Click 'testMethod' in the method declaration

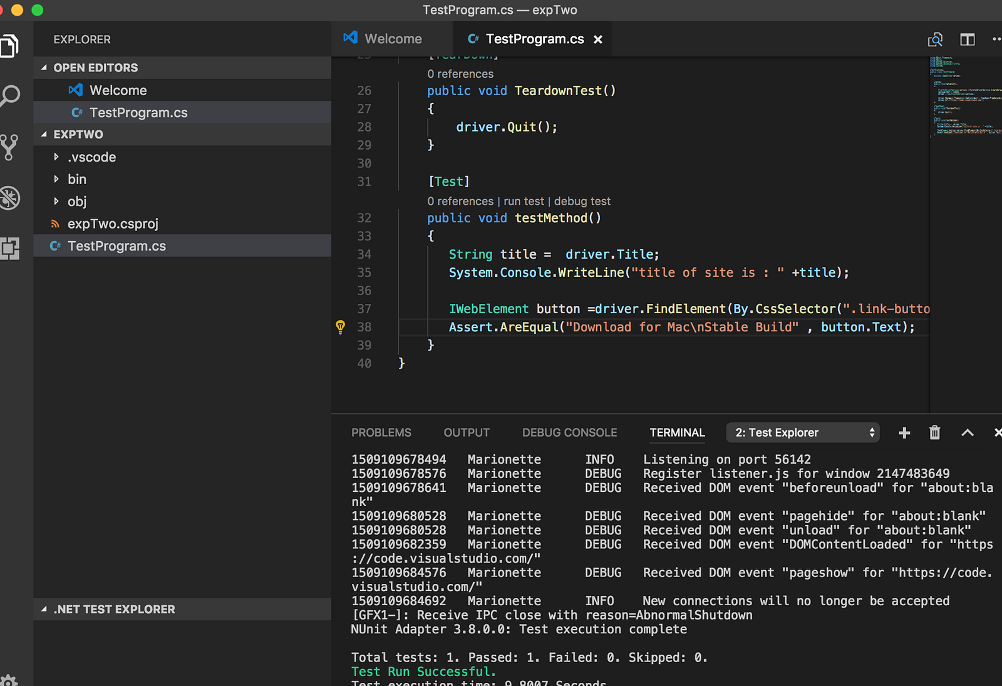pos(551,218)
